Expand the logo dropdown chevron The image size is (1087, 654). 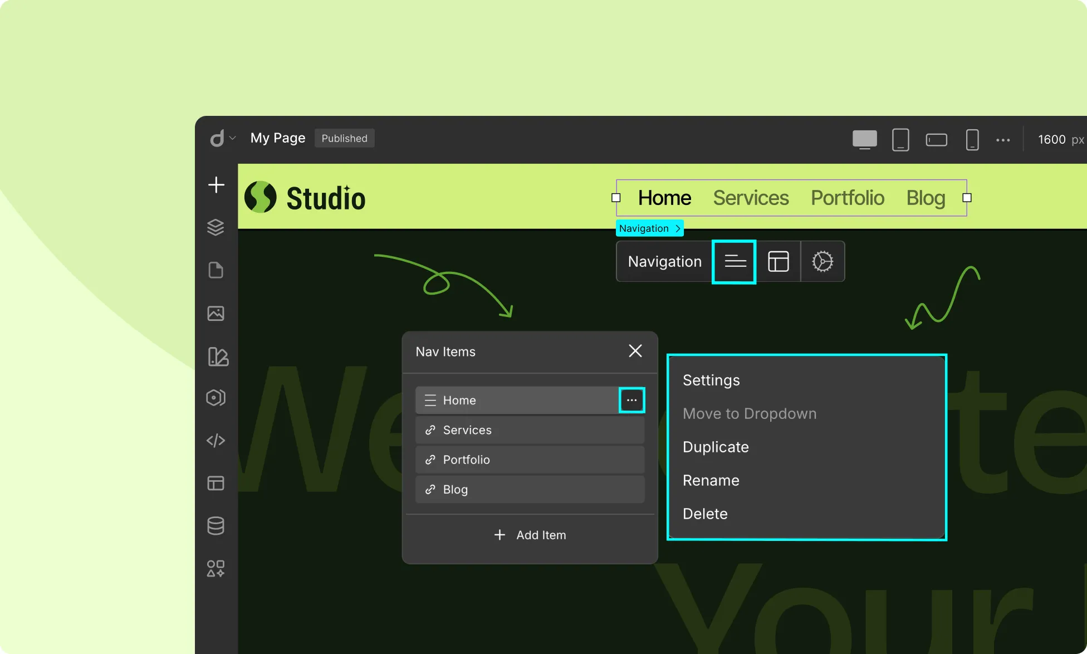(x=233, y=138)
